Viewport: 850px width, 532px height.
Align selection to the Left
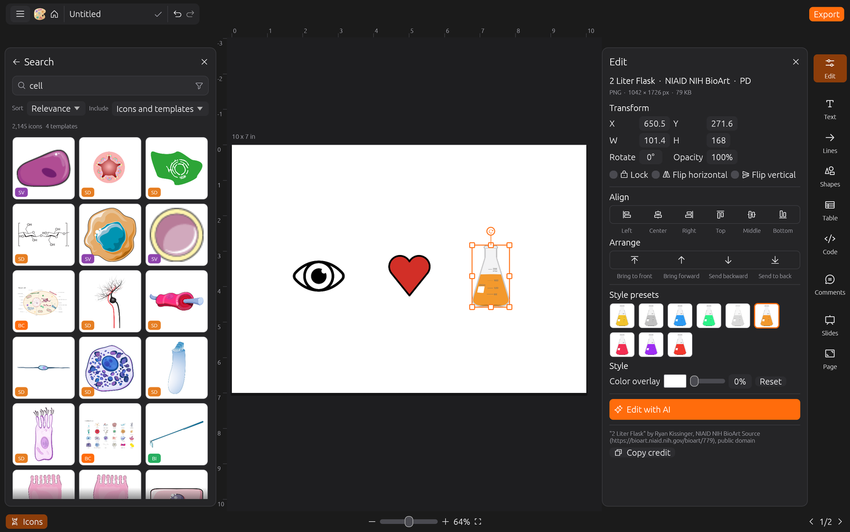627,214
